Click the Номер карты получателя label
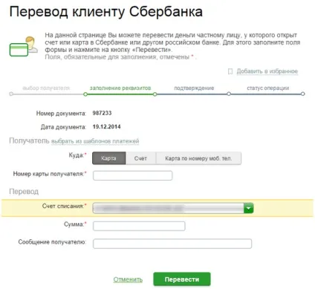Screen dimensions: 315x289 50,174
